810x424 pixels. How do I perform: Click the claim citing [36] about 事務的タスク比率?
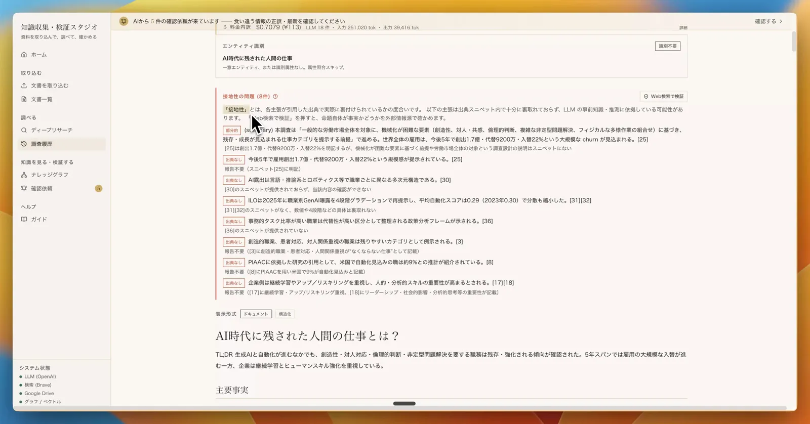click(370, 221)
